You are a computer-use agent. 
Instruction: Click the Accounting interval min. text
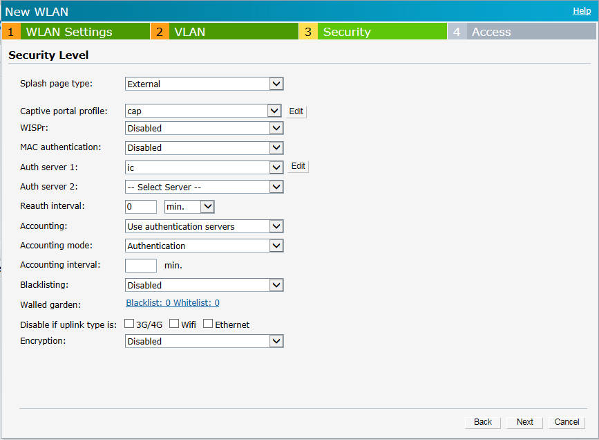click(173, 266)
